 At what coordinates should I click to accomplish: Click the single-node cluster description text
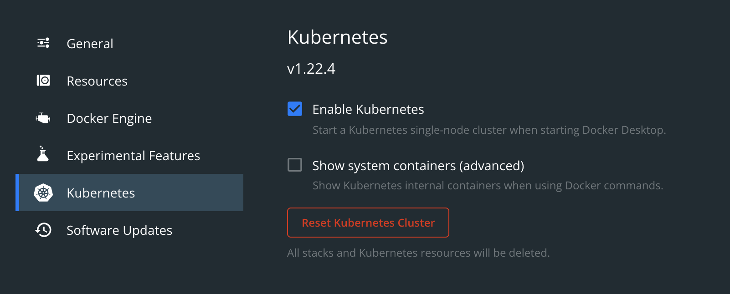pyautogui.click(x=489, y=130)
